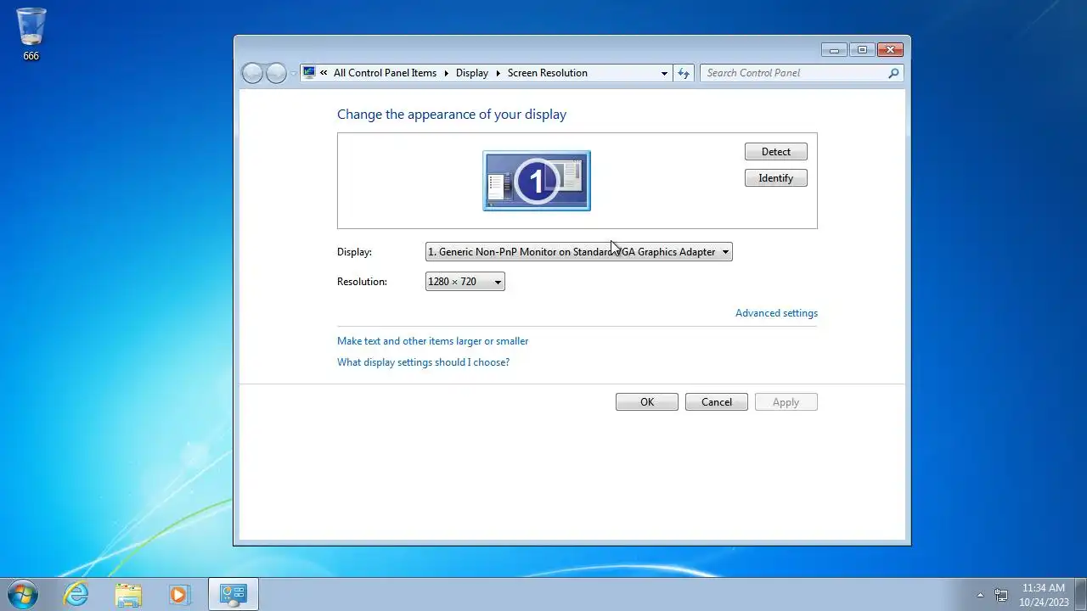
Task: Open Advanced settings link
Action: (776, 313)
